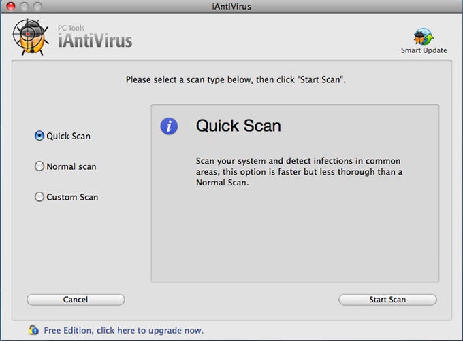463x341 pixels.
Task: Close the iAntiVirus window with red button
Action: click(11, 6)
